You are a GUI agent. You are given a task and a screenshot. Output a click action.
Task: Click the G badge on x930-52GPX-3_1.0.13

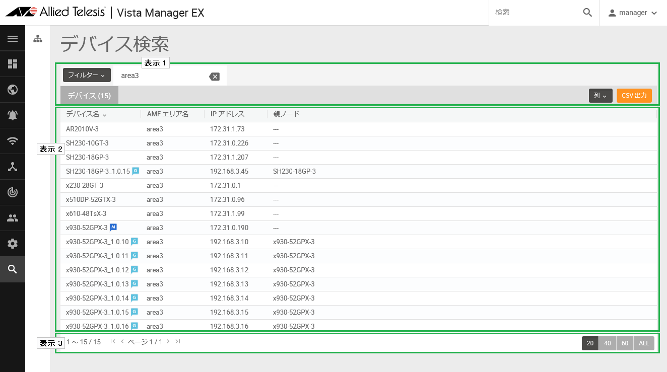135,284
